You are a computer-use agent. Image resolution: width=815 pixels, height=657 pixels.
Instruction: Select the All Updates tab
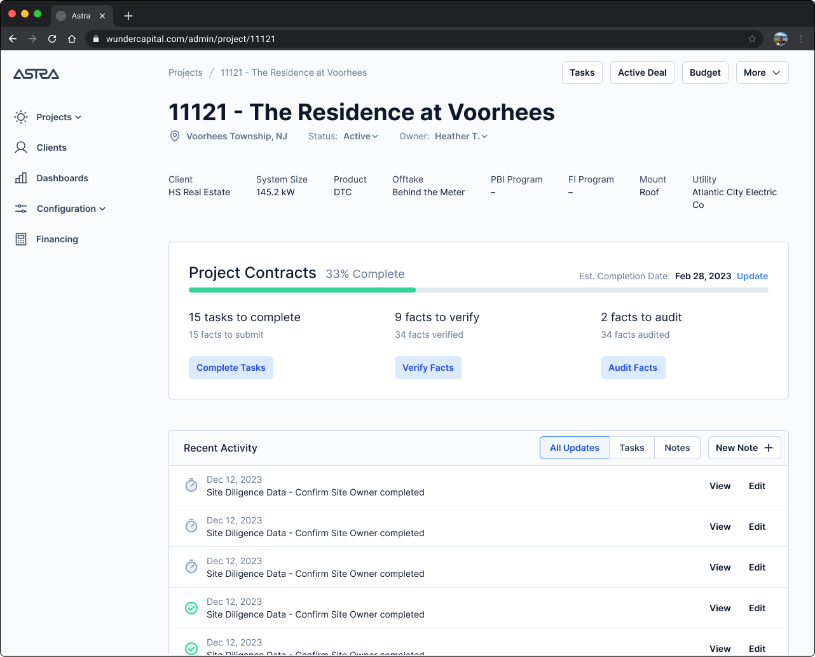tap(574, 448)
